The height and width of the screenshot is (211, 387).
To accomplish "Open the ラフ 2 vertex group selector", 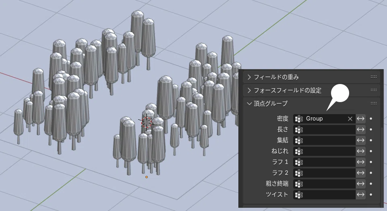I will (324, 173).
